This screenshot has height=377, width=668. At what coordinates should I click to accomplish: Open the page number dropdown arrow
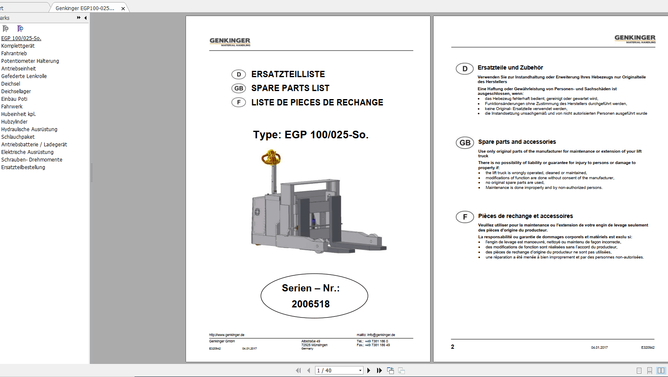360,370
